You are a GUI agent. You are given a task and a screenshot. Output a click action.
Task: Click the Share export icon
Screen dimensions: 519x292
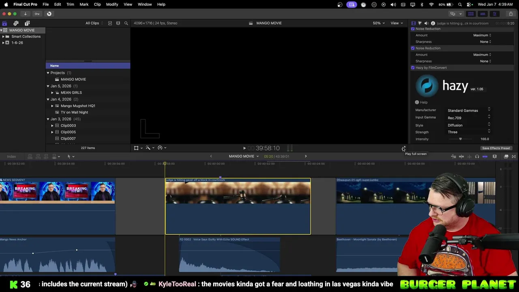tap(510, 14)
